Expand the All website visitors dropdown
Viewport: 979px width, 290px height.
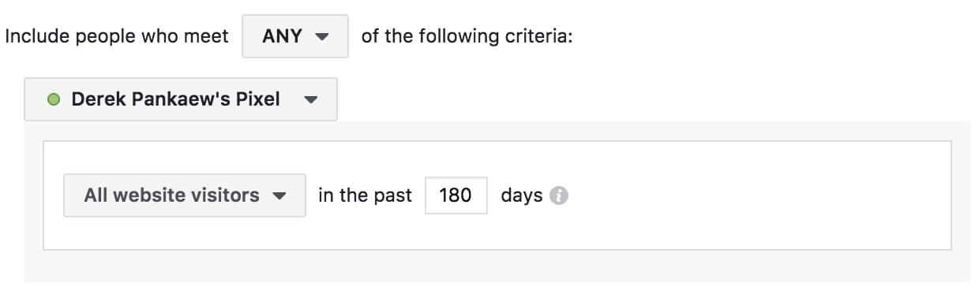point(185,195)
